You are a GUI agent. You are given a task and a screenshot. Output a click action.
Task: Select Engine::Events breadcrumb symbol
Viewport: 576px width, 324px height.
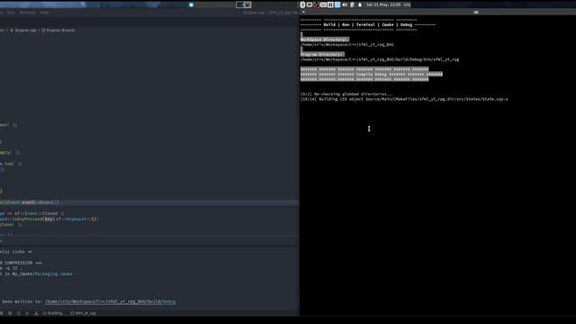58,31
